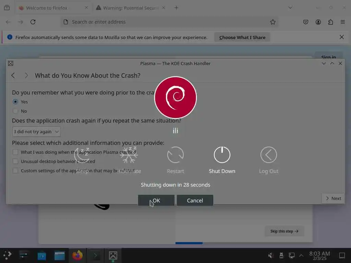Check 'Custom settings of the application' option
Image resolution: width=351 pixels, height=263 pixels.
(x=15, y=171)
